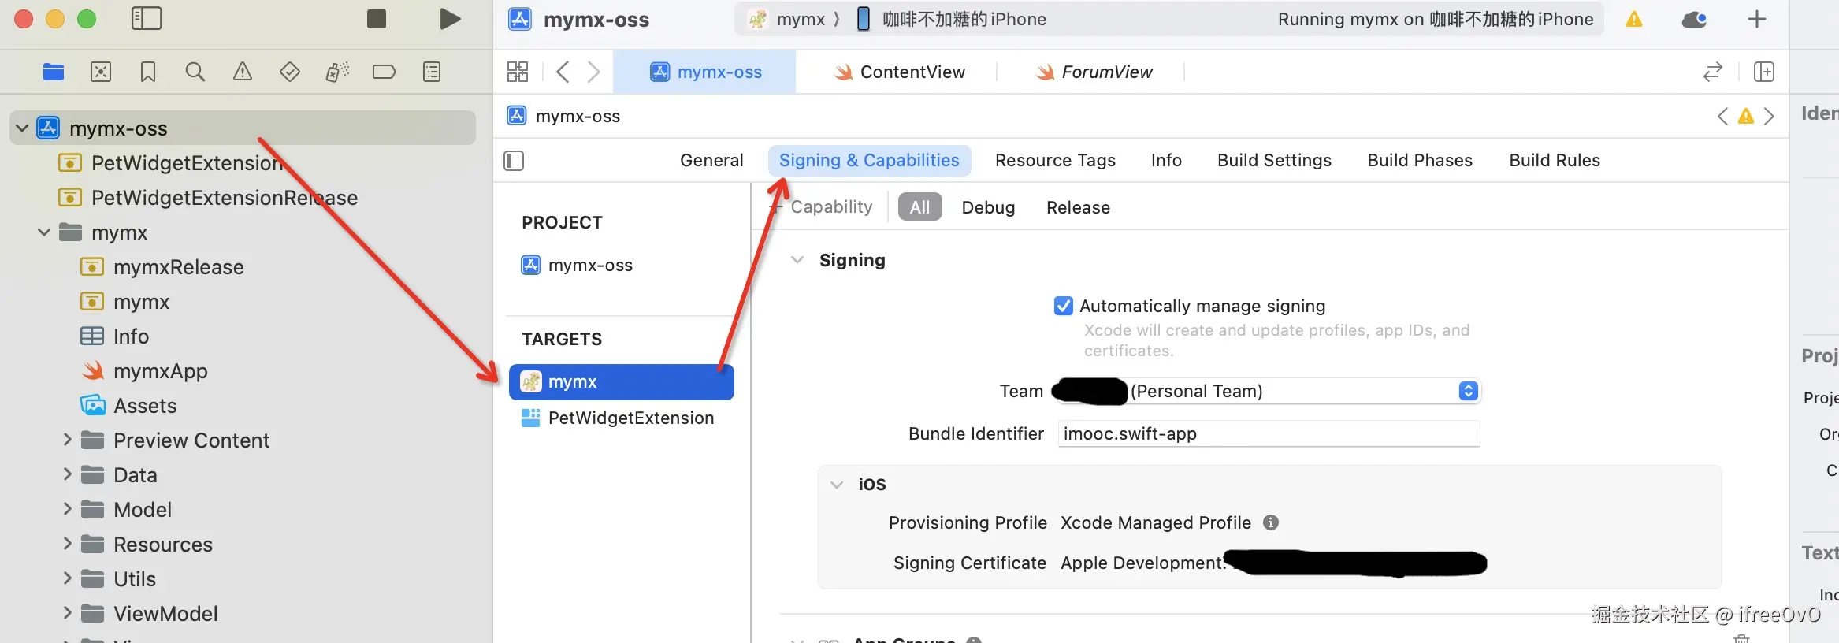Open the test navigator diamond icon
Image resolution: width=1839 pixels, height=643 pixels.
pos(290,72)
